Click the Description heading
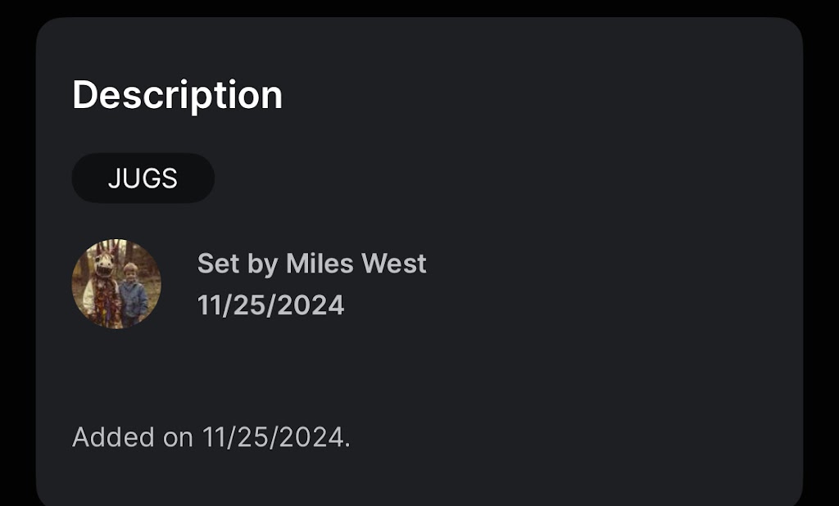Screen dimensions: 839x506 (x=177, y=95)
